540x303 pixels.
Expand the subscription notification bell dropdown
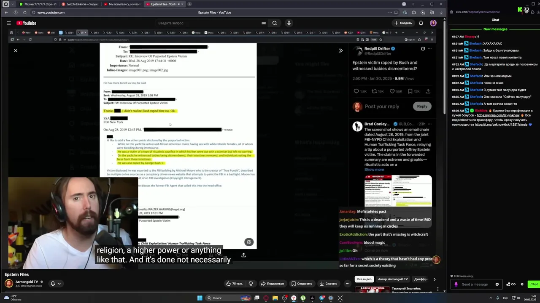coord(55,284)
